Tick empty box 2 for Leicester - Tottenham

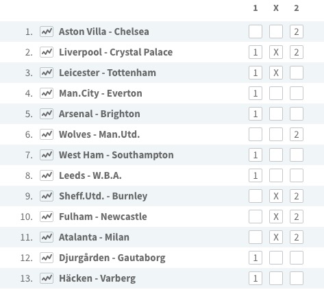[x=297, y=73]
